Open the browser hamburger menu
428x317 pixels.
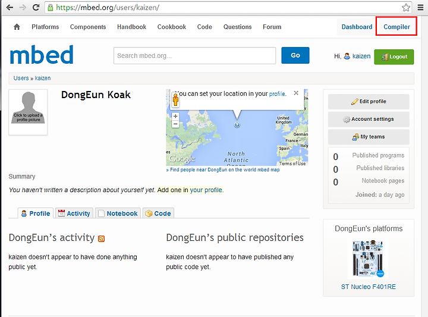[421, 7]
